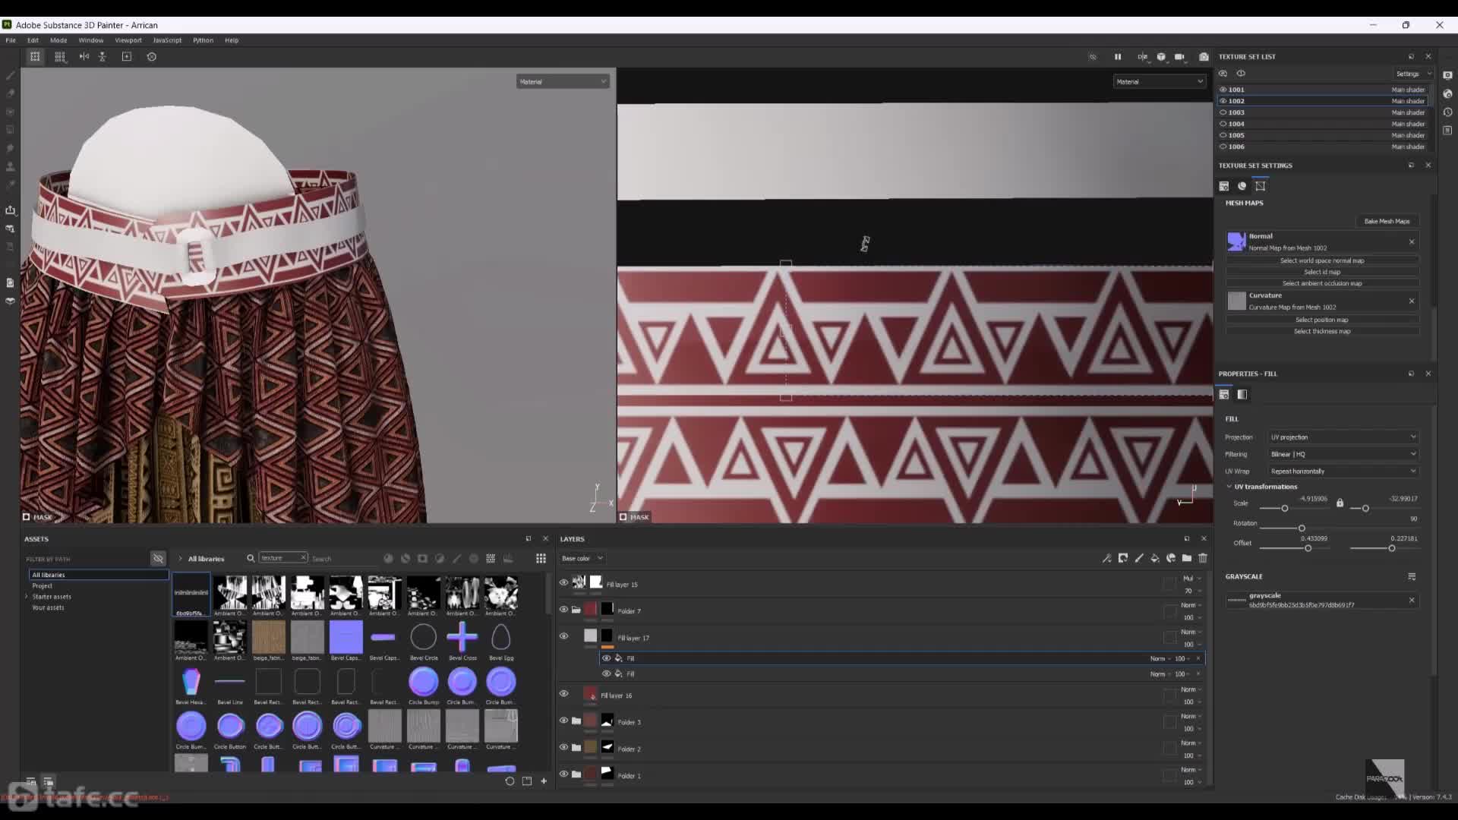
Task: Hide Folder 3 using eye icon
Action: click(x=563, y=721)
